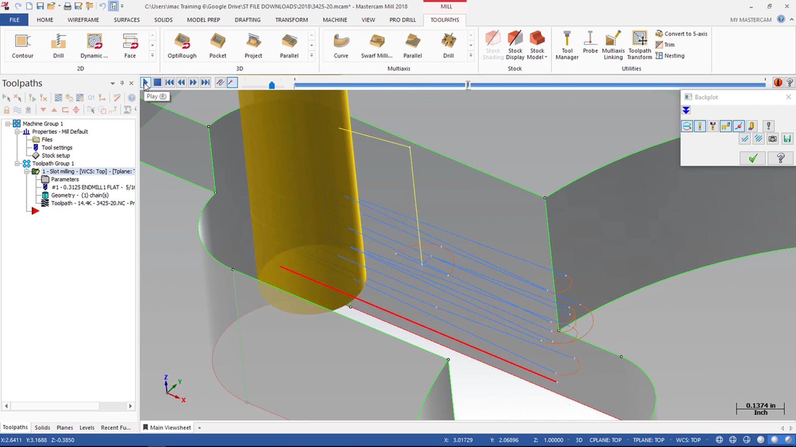Open the TRANSFORM ribbon tab
This screenshot has height=447, width=796.
pyautogui.click(x=291, y=19)
